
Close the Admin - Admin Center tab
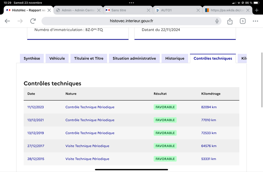coord(99,10)
